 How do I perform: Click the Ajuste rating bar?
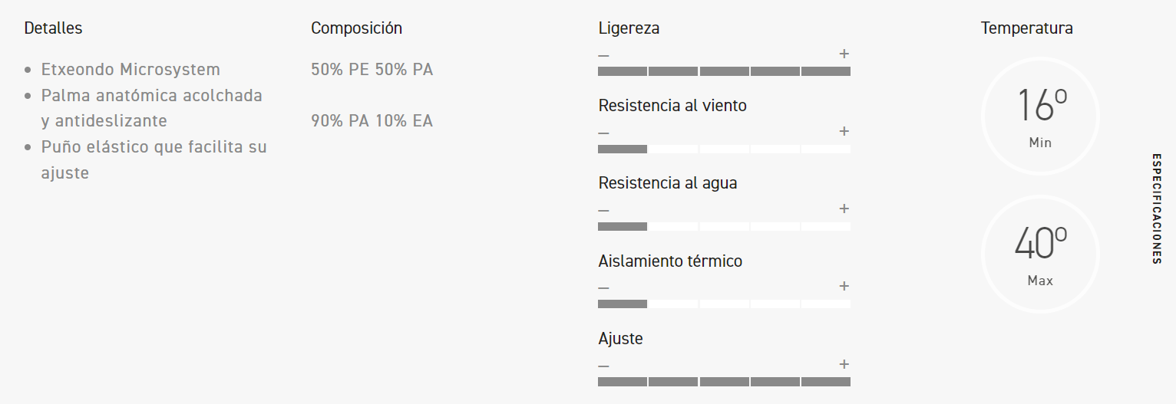pos(724,381)
